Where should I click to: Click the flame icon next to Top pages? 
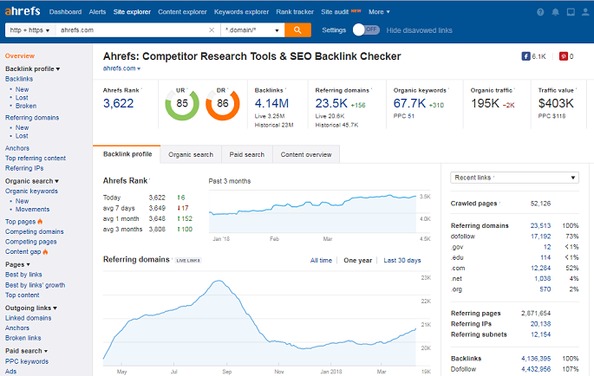pyautogui.click(x=40, y=222)
